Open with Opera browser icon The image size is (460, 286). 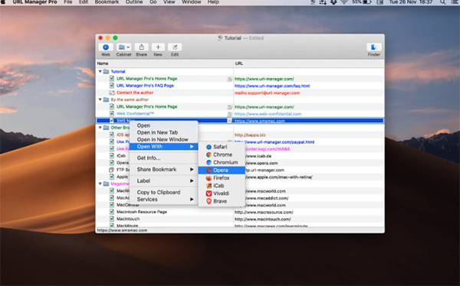pyautogui.click(x=209, y=170)
